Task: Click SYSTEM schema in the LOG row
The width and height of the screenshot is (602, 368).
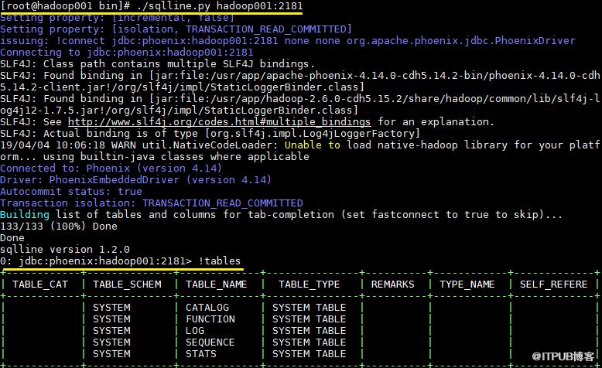Action: (111, 331)
